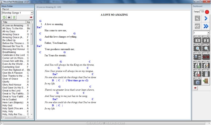Open the dashboard dropdown showing 1

[208, 33]
